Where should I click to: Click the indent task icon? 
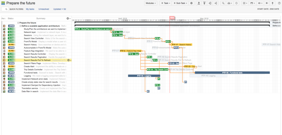[216, 3]
